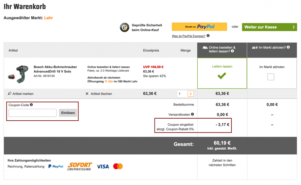Screen dimensions: 301x185
Task: Toggle the green 'Liefern lassen' checkmark option
Action: point(222,73)
